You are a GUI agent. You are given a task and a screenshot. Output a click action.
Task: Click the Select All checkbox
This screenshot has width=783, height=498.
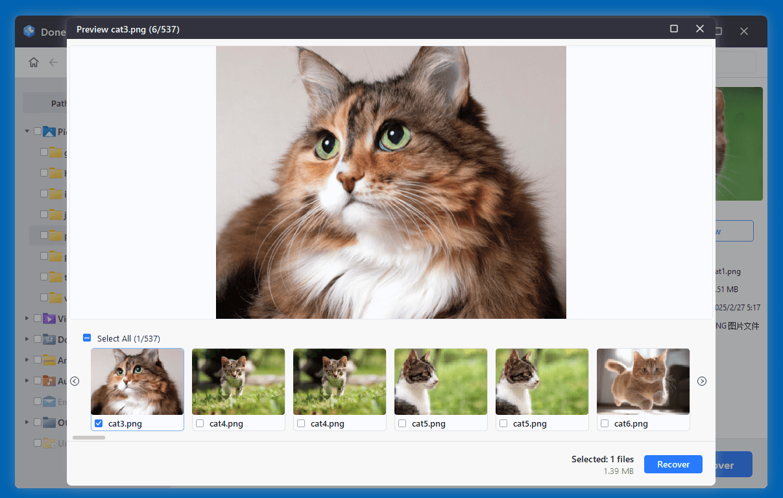(86, 338)
